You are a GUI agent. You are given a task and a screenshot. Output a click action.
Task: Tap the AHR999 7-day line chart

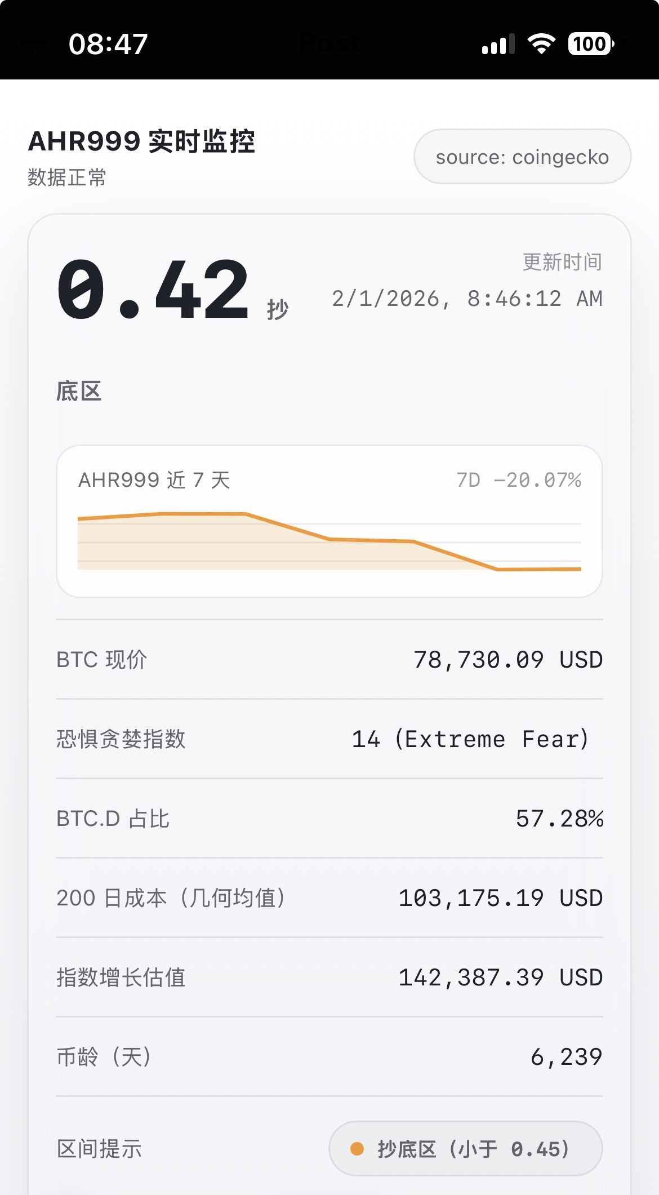click(329, 541)
